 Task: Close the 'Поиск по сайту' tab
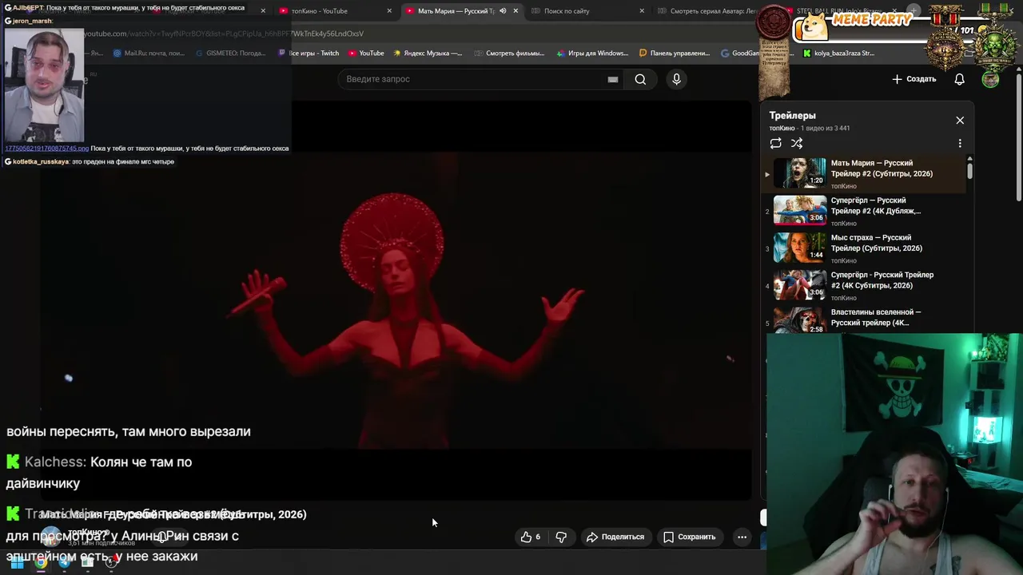click(x=641, y=11)
